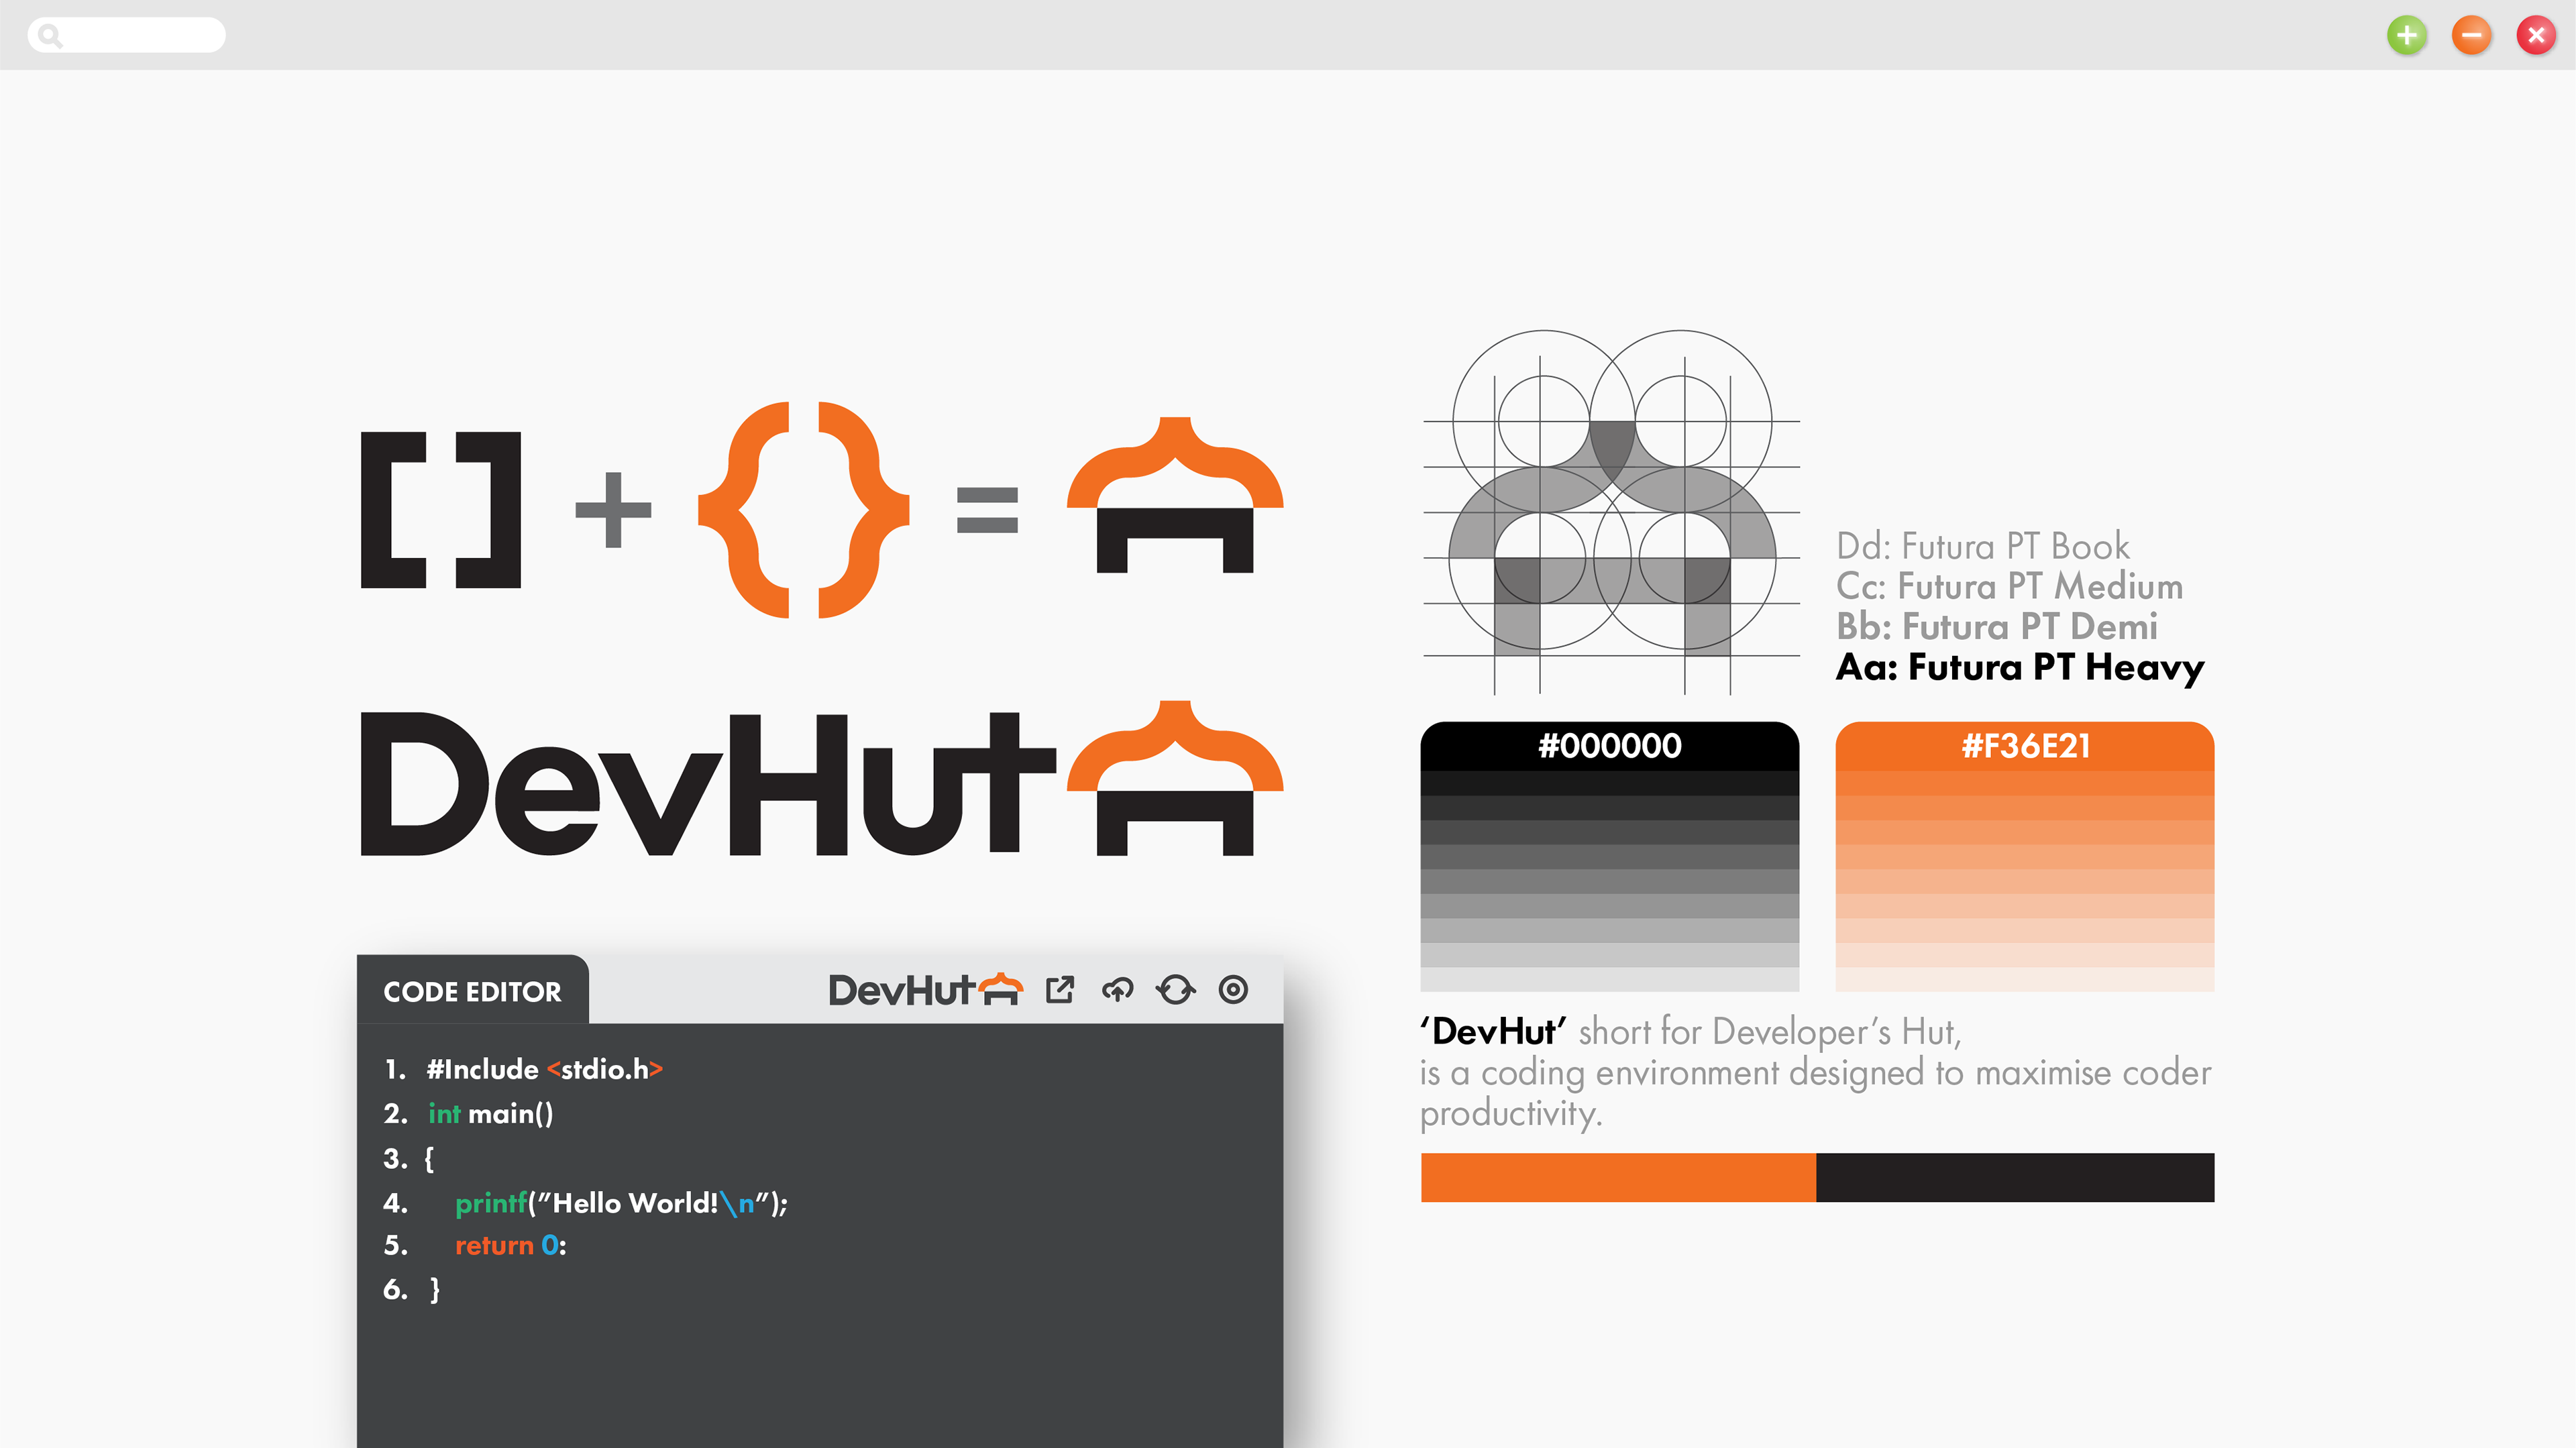Click the sync/refresh arrows icon
2576x1448 pixels.
tap(1175, 990)
